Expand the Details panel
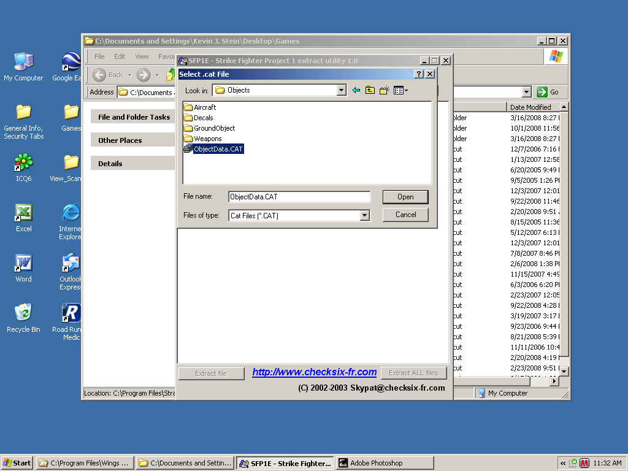The height and width of the screenshot is (471, 628). [x=132, y=163]
